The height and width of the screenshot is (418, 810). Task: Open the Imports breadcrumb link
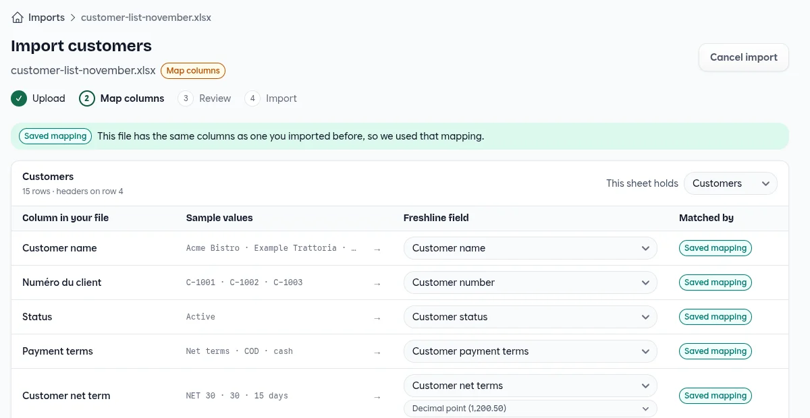pos(47,18)
